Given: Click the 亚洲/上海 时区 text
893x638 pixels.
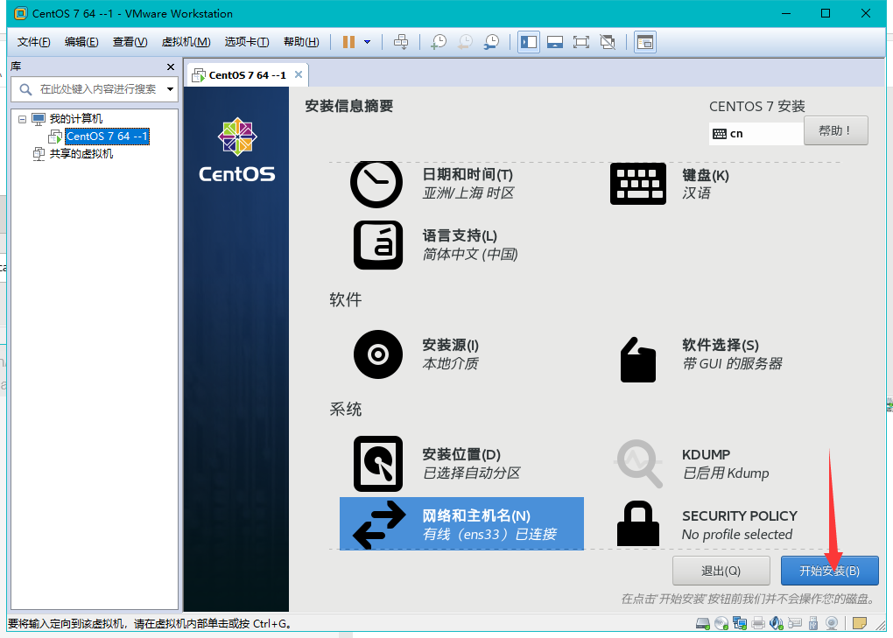Looking at the screenshot, I should click(x=468, y=193).
